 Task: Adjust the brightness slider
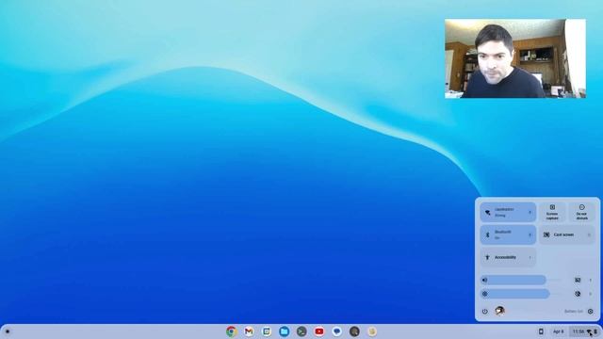pyautogui.click(x=521, y=294)
